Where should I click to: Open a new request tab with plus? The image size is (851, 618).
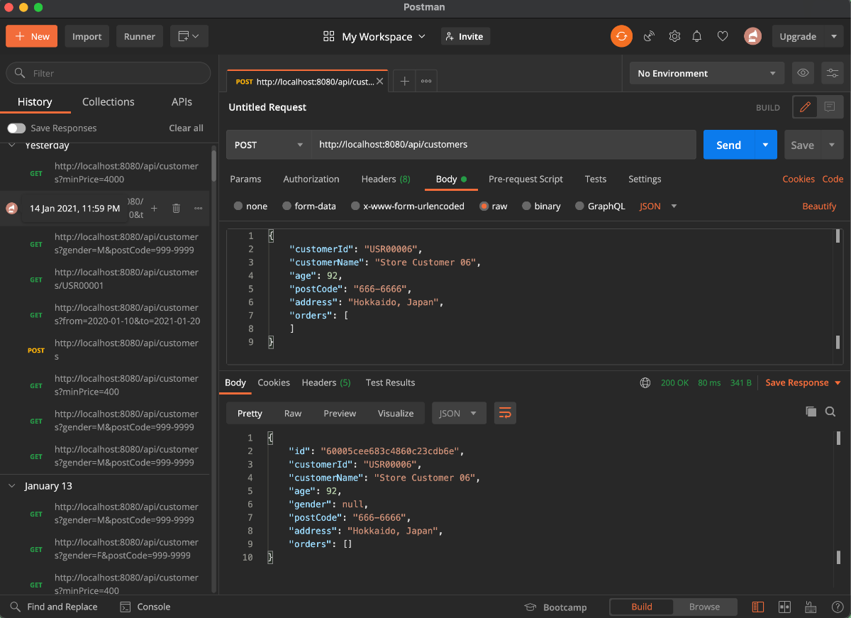[x=404, y=82]
